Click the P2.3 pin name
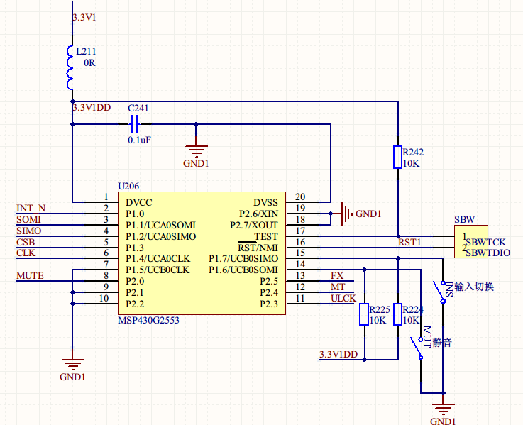Image resolution: width=523 pixels, height=425 pixels. pyautogui.click(x=269, y=304)
